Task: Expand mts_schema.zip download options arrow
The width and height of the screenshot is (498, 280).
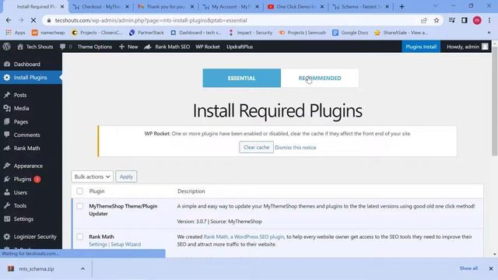Action: [82, 269]
